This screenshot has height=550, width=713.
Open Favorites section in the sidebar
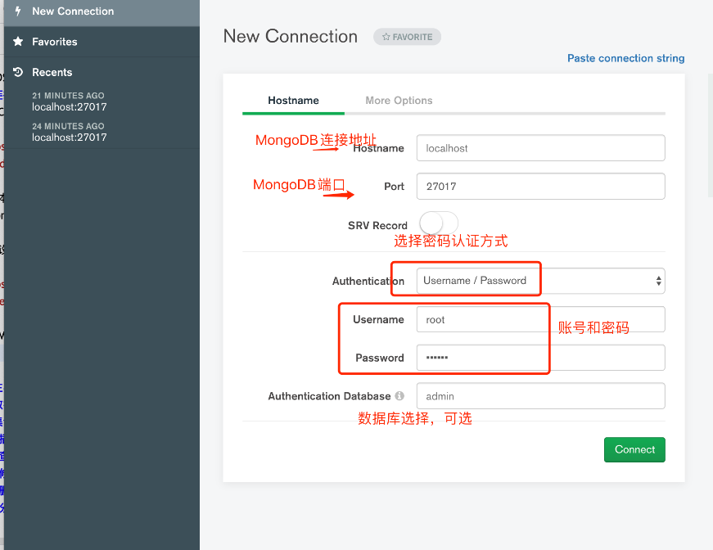point(102,42)
